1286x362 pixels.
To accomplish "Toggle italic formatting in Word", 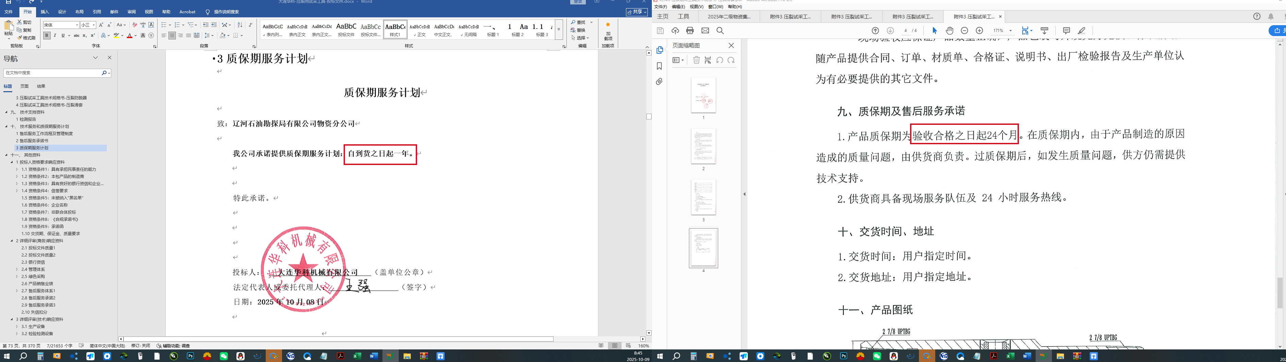I will click(x=55, y=35).
